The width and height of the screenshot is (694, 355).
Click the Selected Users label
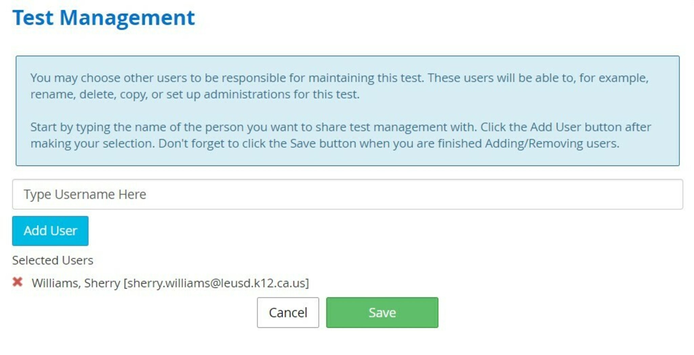[53, 260]
